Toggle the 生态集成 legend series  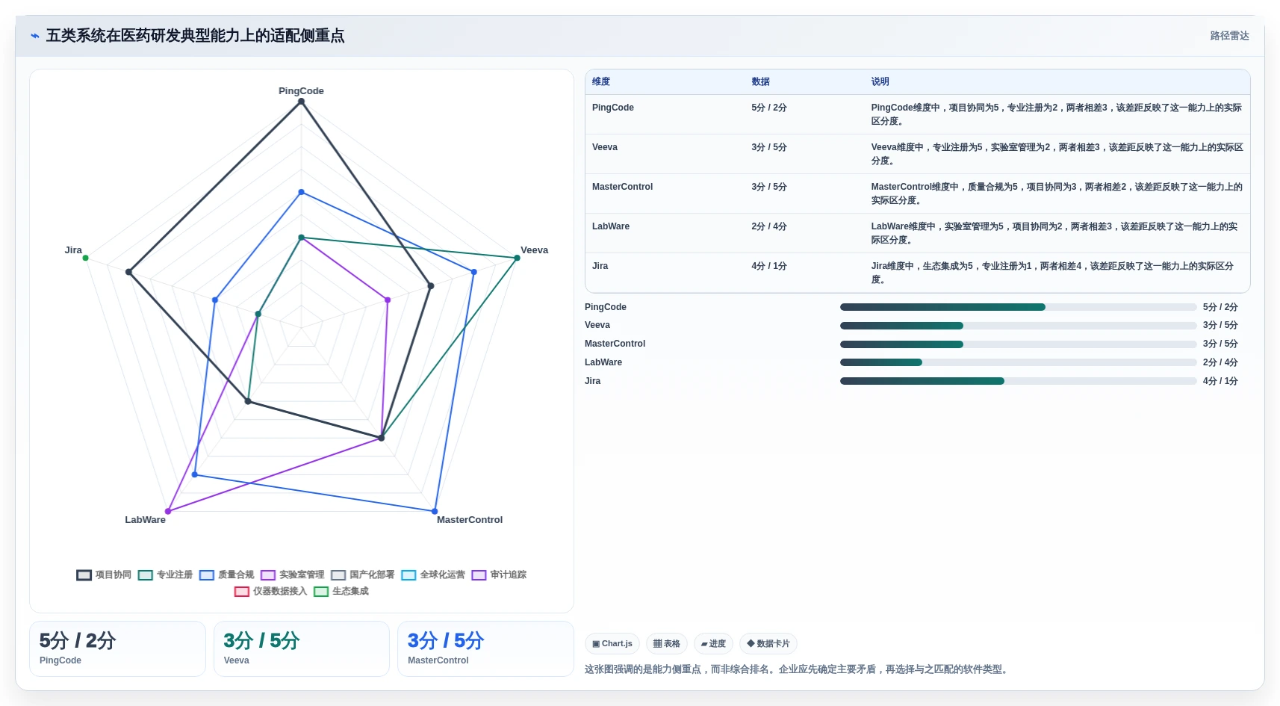pos(341,591)
